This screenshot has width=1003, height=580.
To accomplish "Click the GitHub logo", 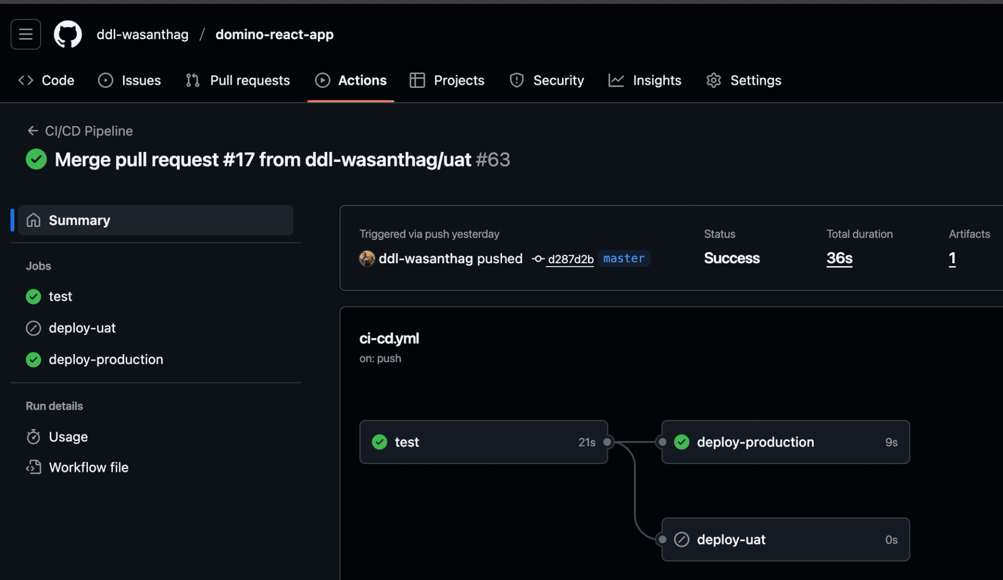I will 67,34.
